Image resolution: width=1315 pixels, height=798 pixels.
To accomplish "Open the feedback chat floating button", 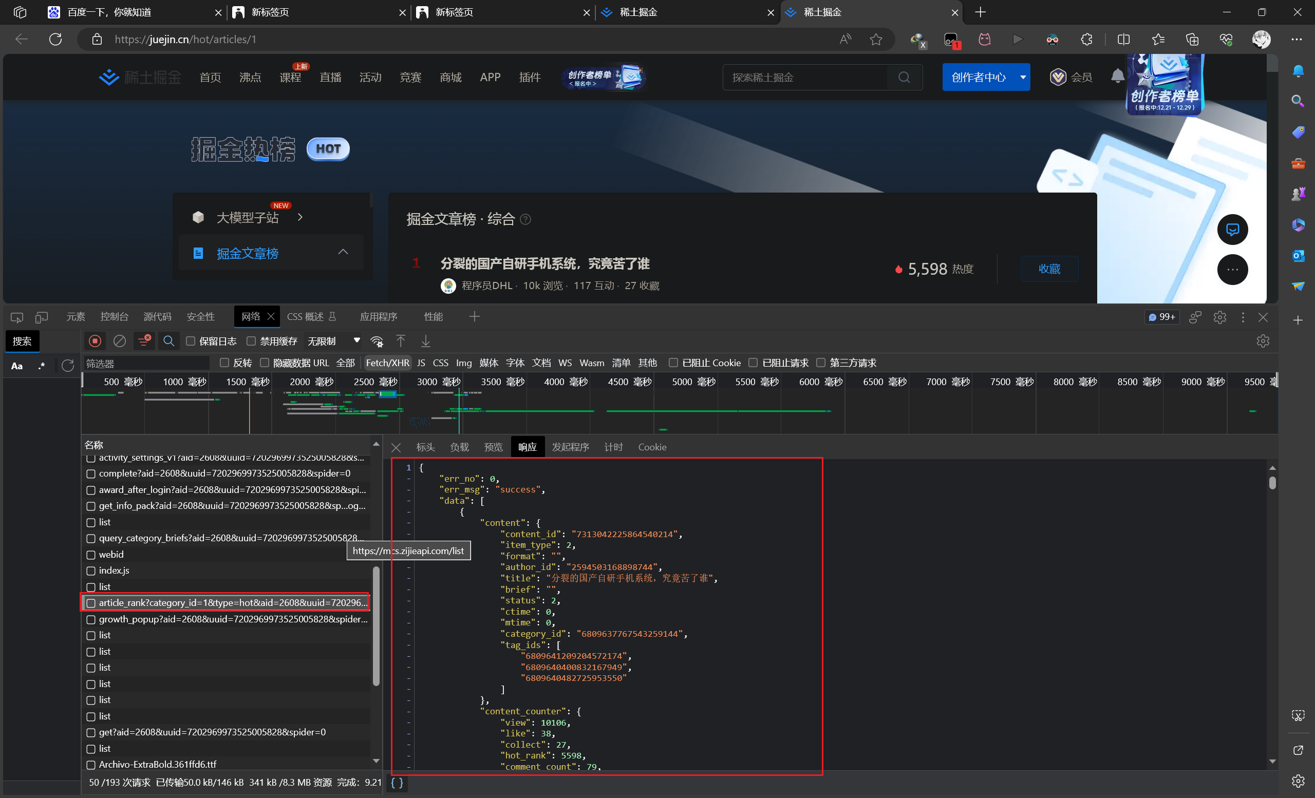I will pos(1232,230).
